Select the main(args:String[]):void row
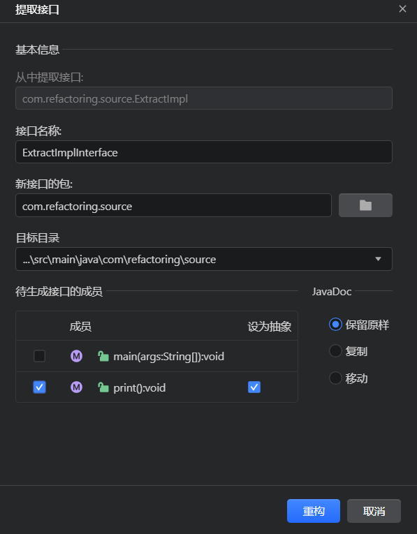Screen dimensions: 417x534 156,356
